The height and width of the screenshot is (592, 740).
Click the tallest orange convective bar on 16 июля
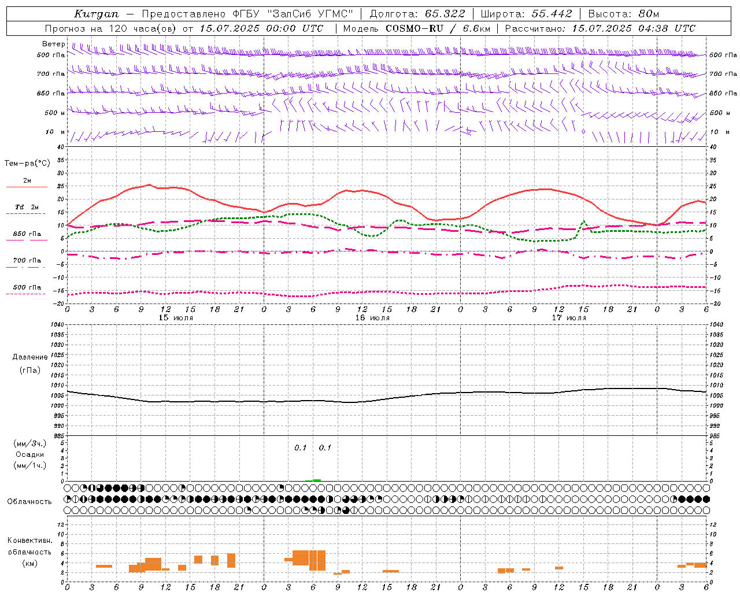(x=317, y=560)
